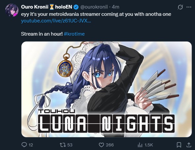Click the reply speech bubble icon
Image resolution: width=195 pixels, height=150 pixels.
pos(24,145)
